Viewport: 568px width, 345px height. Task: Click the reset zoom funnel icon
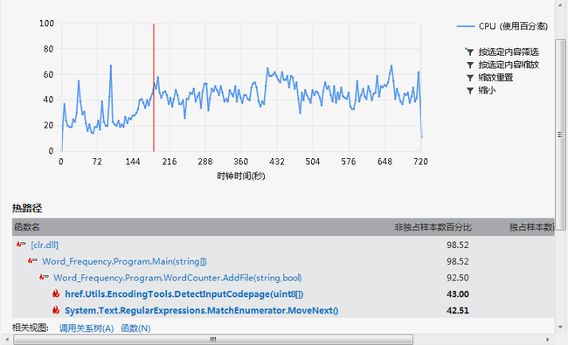point(470,78)
